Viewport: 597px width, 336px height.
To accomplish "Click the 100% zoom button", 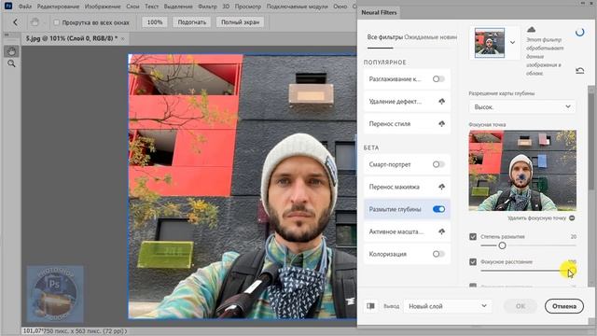I will (x=155, y=22).
